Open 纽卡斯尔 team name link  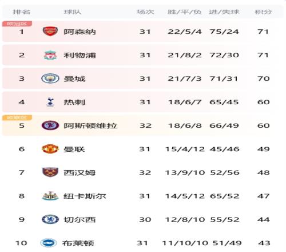pos(85,196)
